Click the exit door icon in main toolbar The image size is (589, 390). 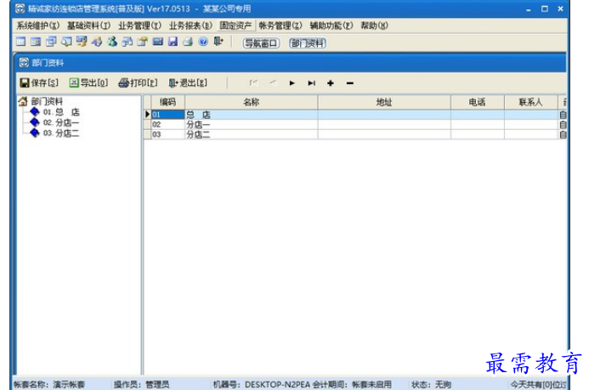(x=218, y=42)
